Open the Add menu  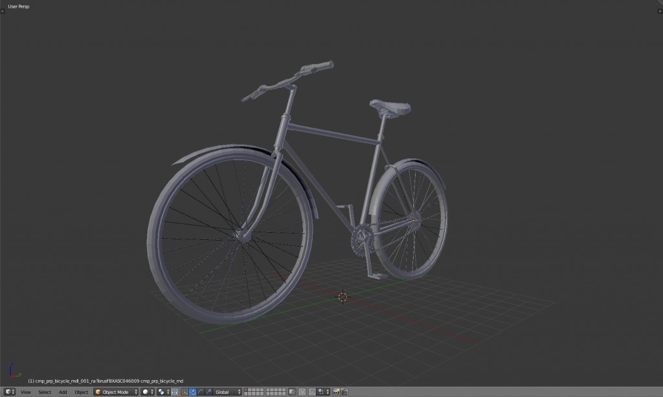pyautogui.click(x=63, y=392)
